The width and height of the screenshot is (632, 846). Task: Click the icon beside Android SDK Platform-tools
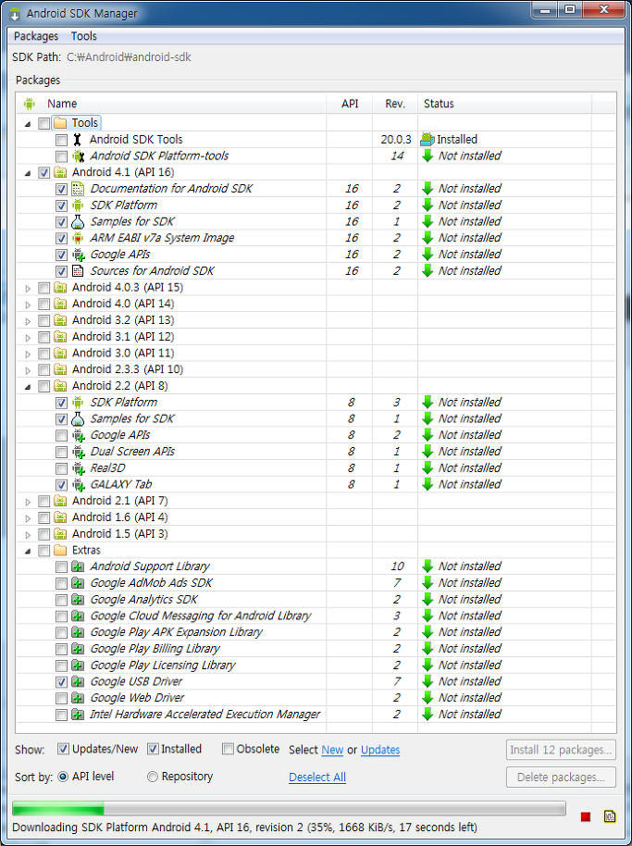pyautogui.click(x=79, y=156)
